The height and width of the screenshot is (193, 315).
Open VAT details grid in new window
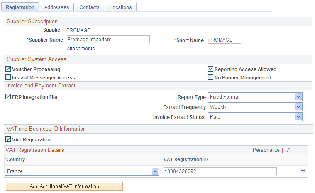point(288,150)
